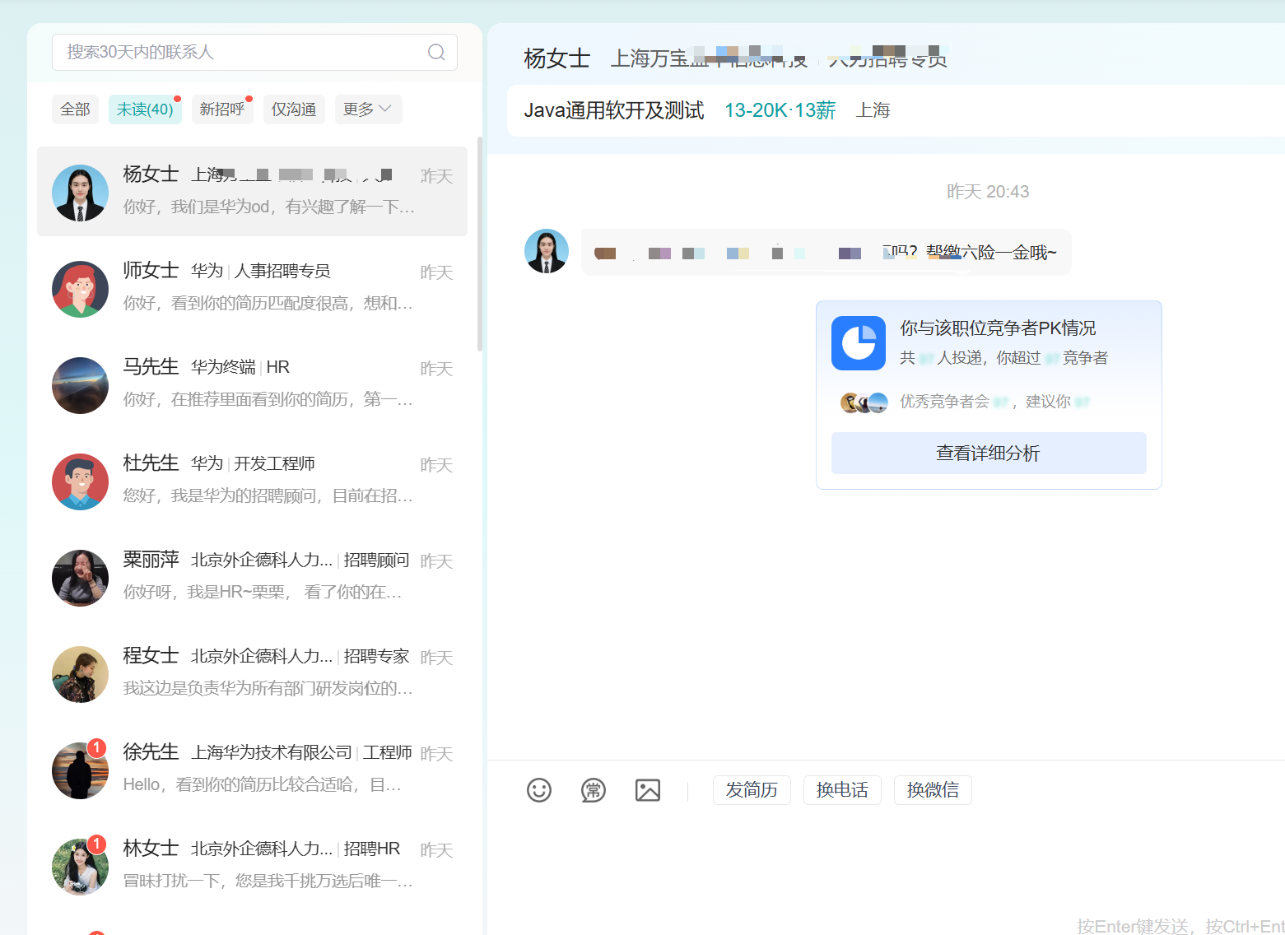The image size is (1285, 935).
Task: Open the conversation with 马先生 华为终端
Action: coord(252,384)
